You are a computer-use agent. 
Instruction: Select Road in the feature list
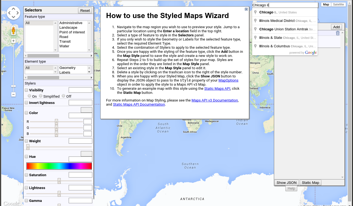coord(73,37)
